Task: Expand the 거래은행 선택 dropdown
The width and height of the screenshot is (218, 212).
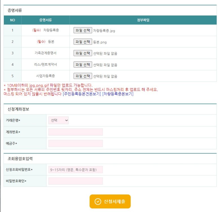Action: pos(58,121)
